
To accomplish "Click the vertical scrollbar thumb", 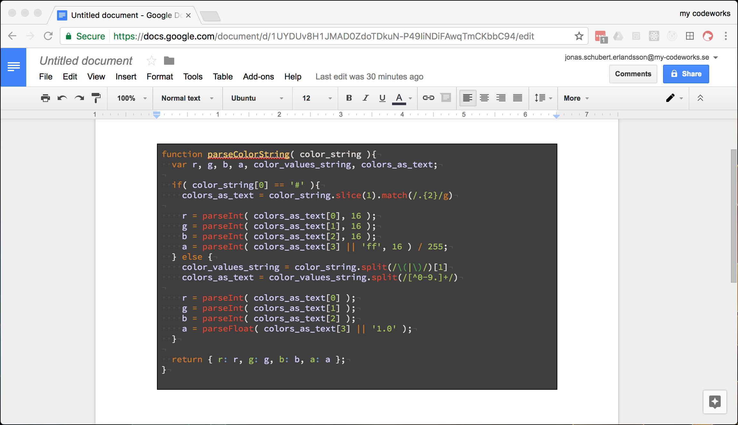I will point(734,216).
